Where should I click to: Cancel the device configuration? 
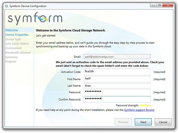[x=163, y=122]
